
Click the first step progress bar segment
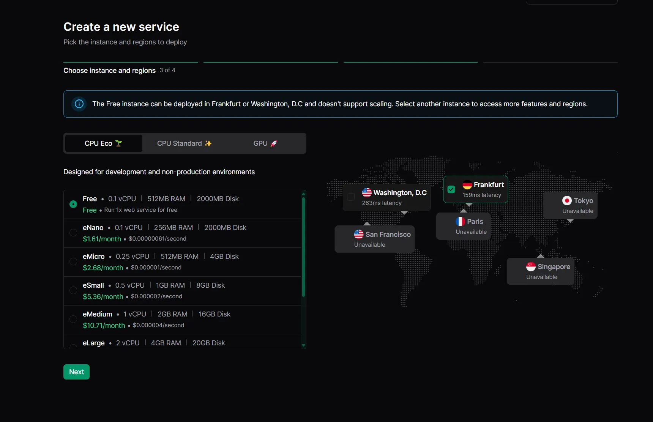tap(131, 62)
